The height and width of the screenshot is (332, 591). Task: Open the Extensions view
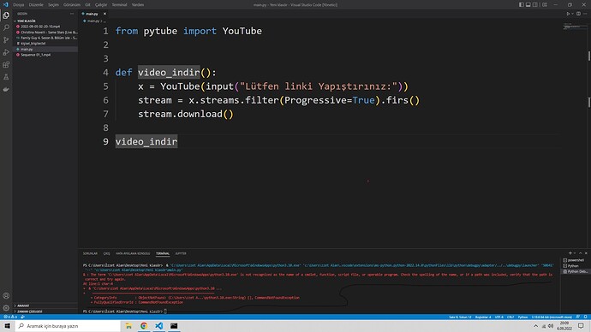point(6,65)
